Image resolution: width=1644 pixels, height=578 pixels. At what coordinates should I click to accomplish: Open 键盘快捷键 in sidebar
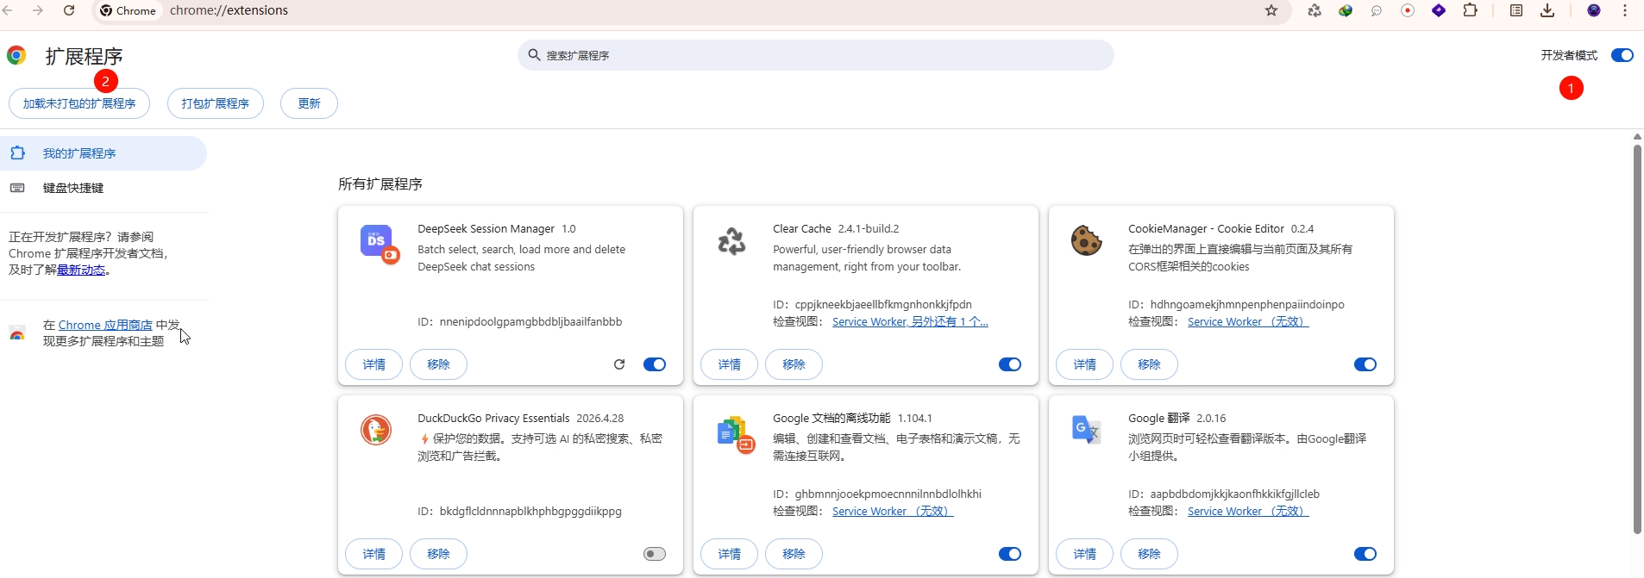tap(104, 188)
